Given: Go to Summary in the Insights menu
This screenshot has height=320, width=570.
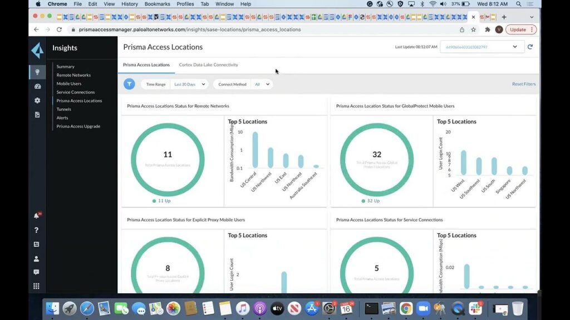Looking at the screenshot, I should click(66, 67).
